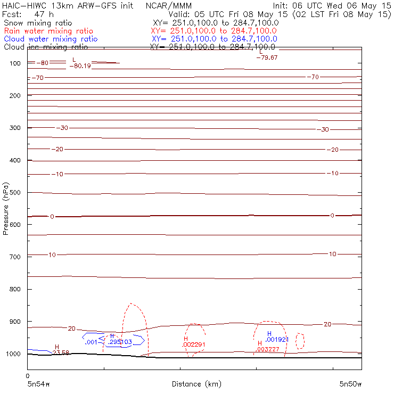Click the '1000' pressure tick label

pyautogui.click(x=13, y=354)
